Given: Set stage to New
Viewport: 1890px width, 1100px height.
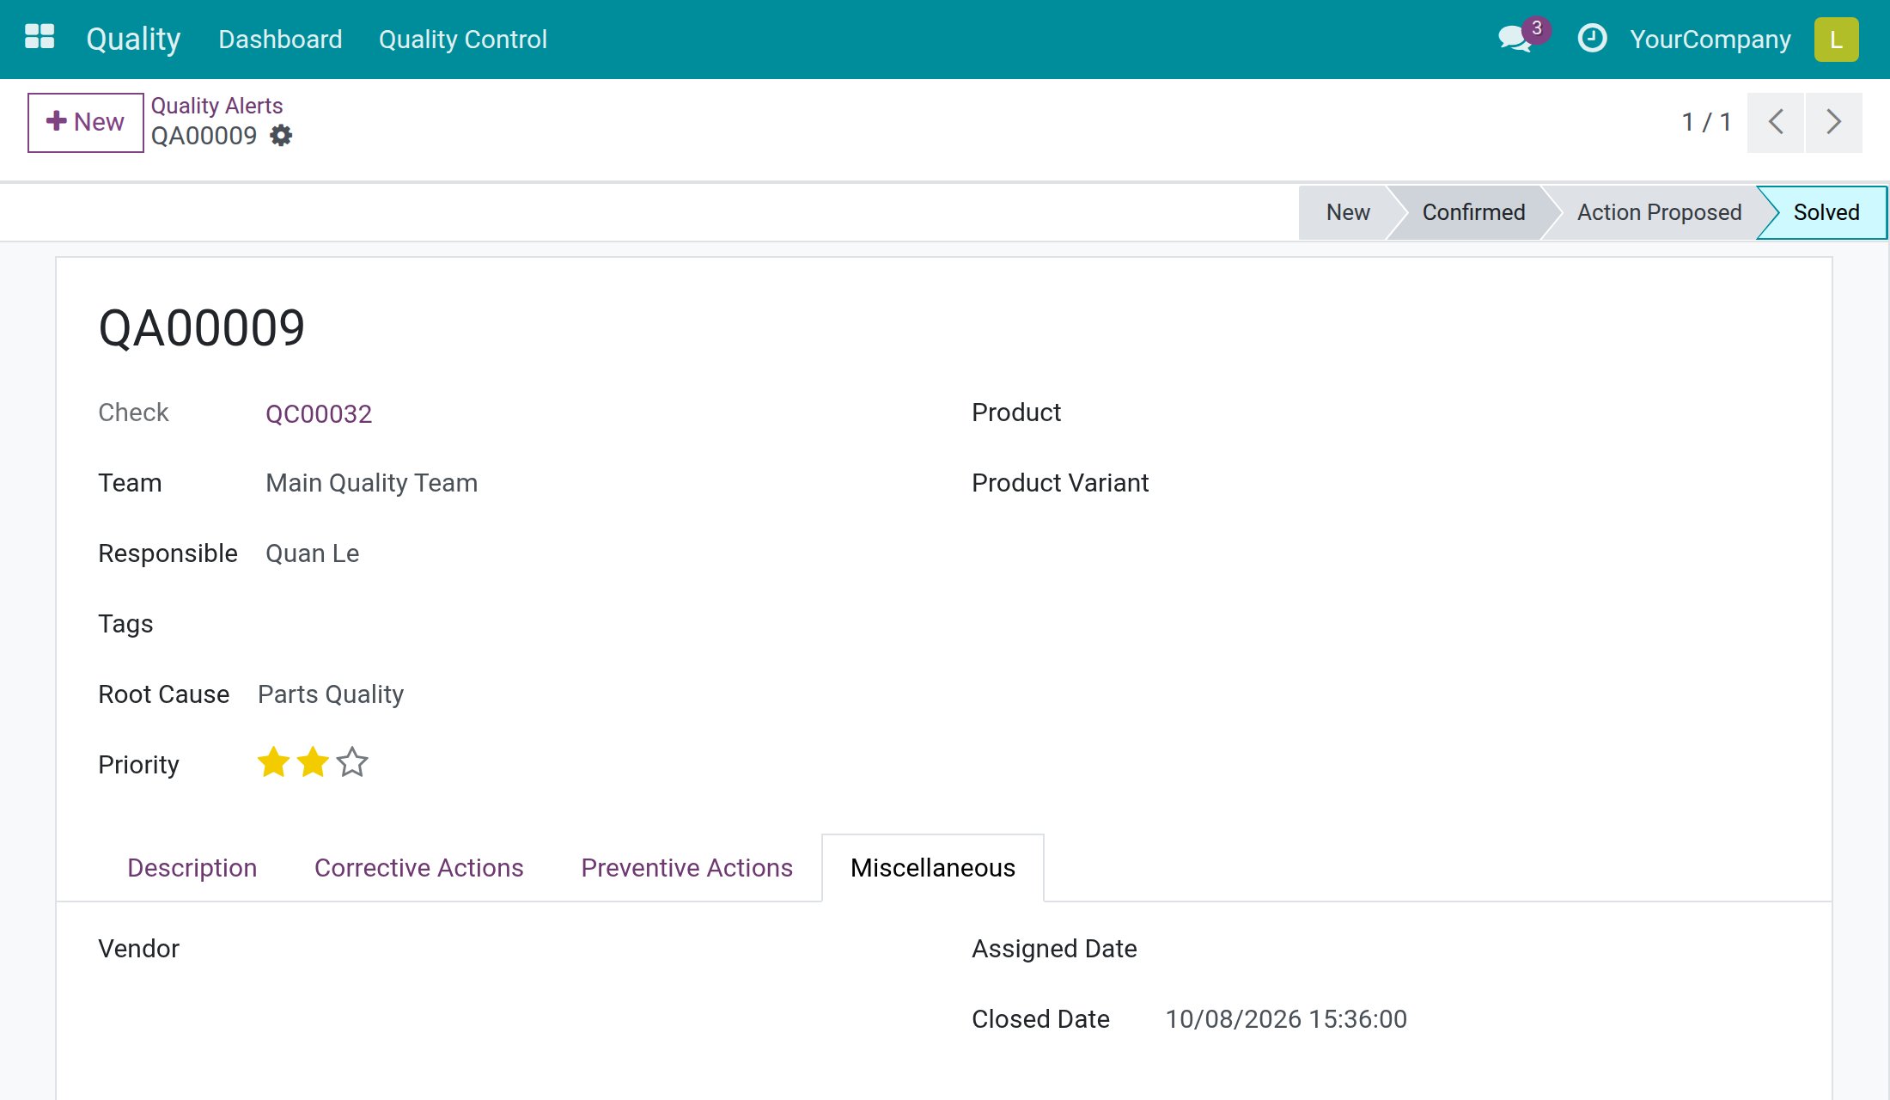Looking at the screenshot, I should click(x=1348, y=212).
